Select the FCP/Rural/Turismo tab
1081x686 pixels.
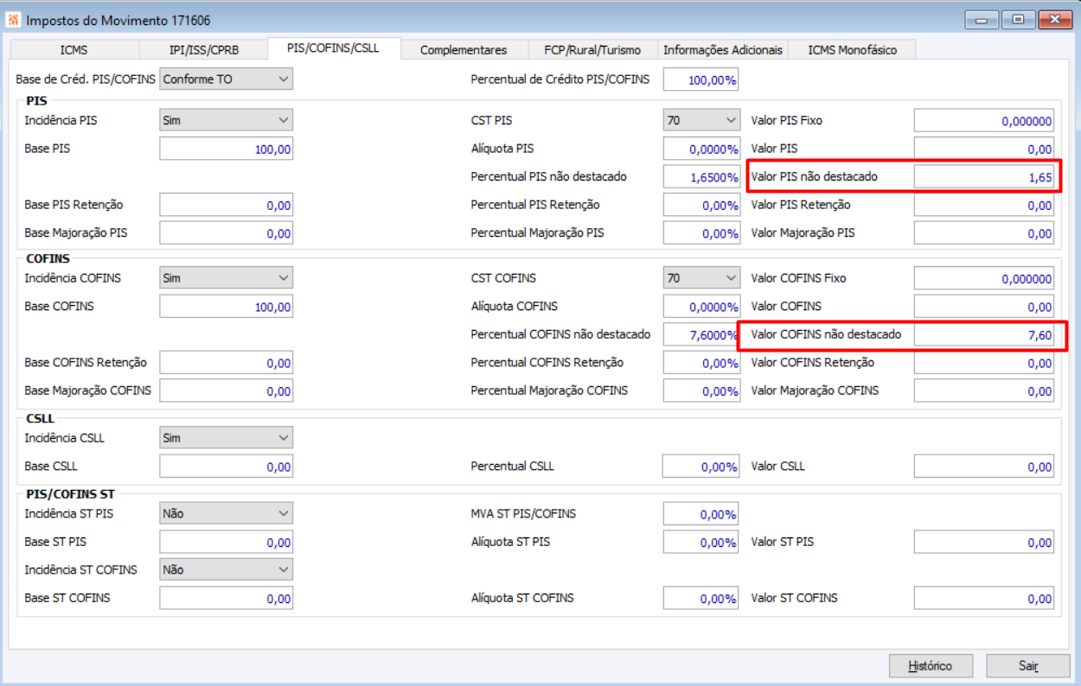click(592, 50)
